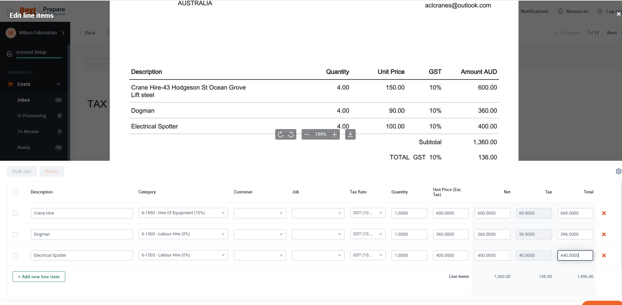Zoom out on the invoice preview
This screenshot has width=622, height=305.
click(307, 134)
